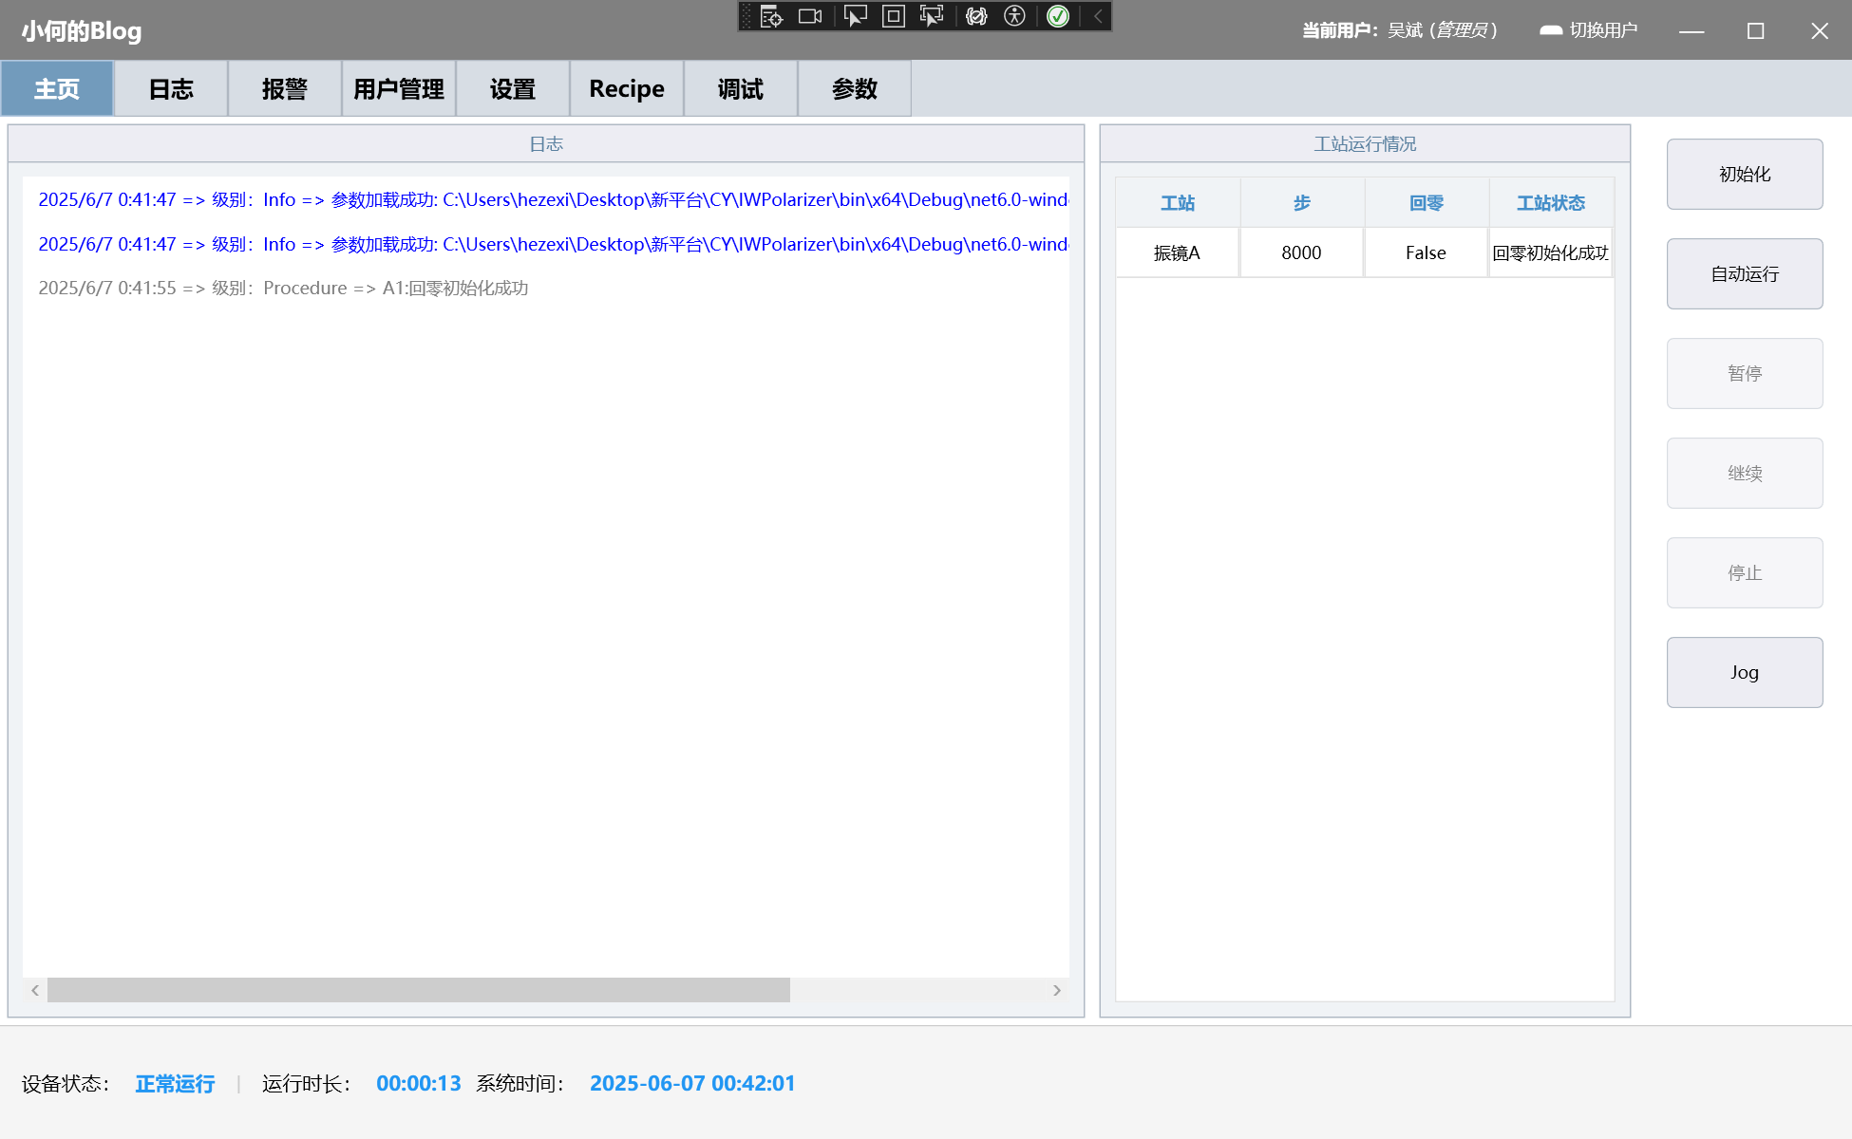Image resolution: width=1852 pixels, height=1139 pixels.
Task: Go to the 用户管理 tab
Action: coord(399,89)
